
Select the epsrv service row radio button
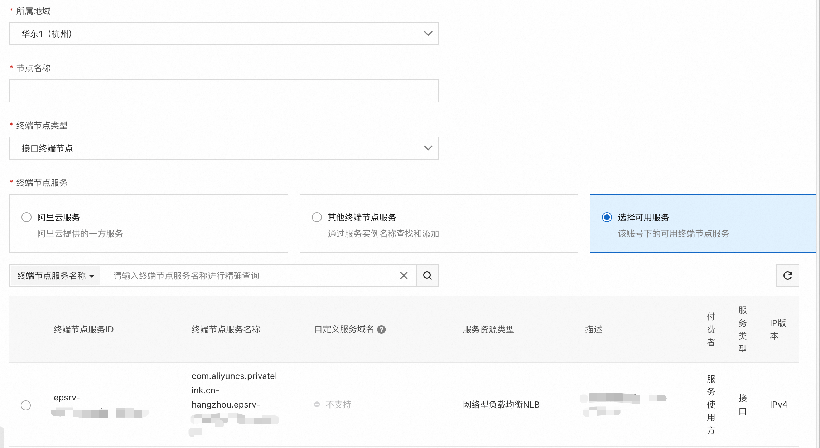(x=26, y=405)
